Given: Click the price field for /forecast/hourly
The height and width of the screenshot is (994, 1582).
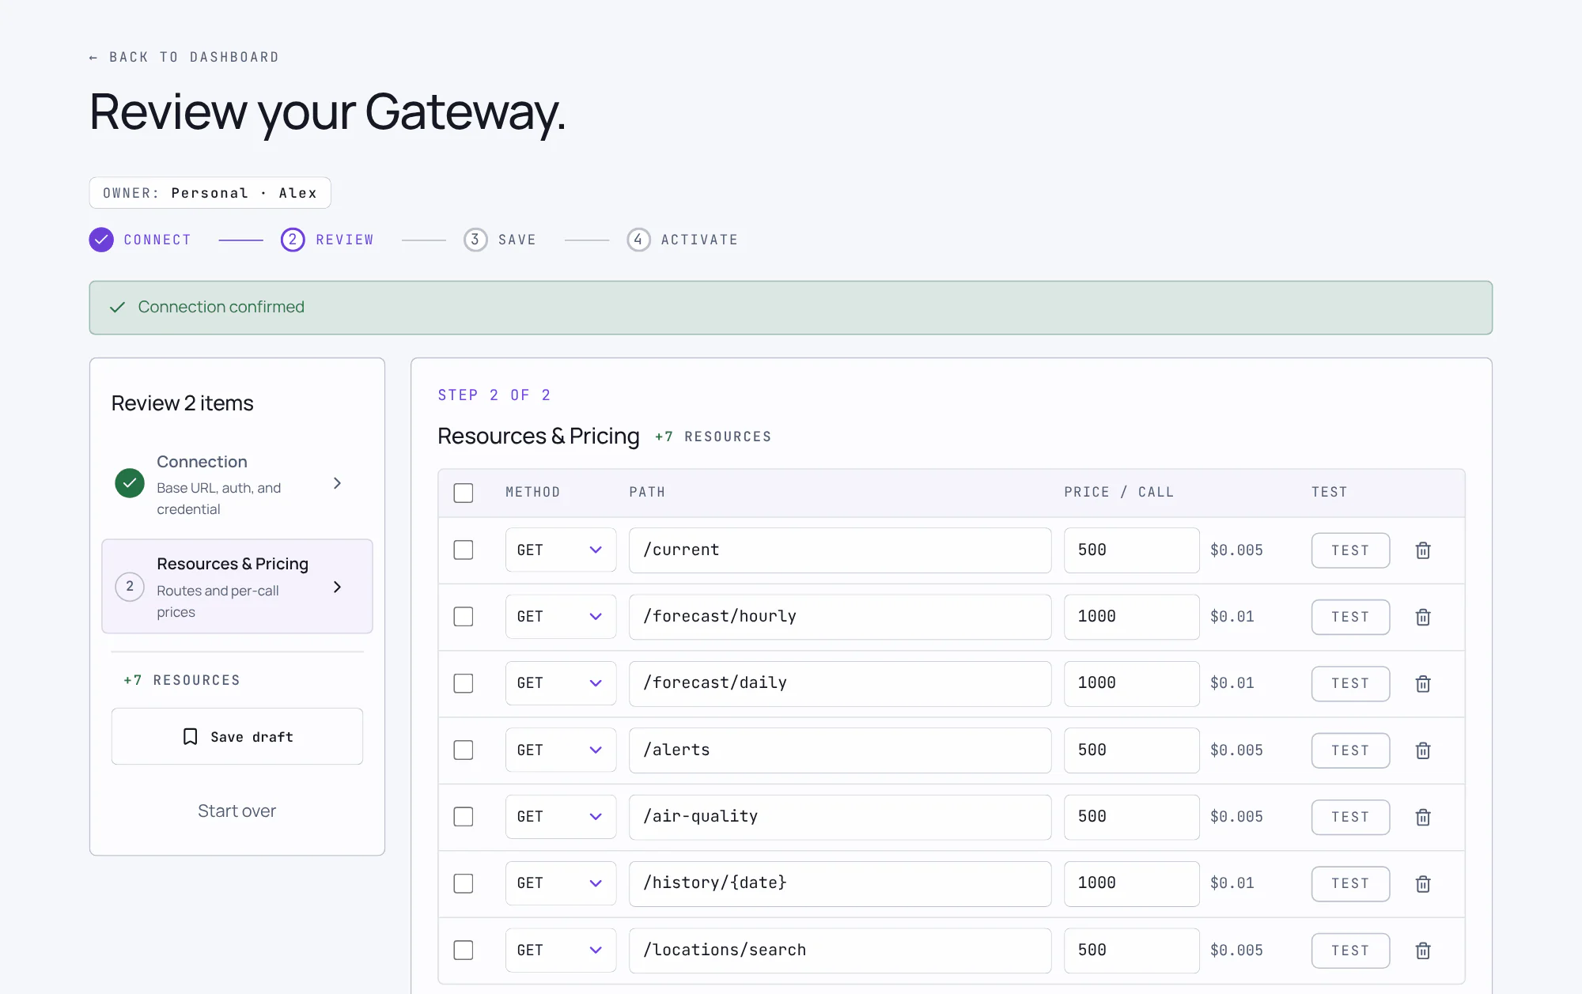Looking at the screenshot, I should [x=1131, y=617].
